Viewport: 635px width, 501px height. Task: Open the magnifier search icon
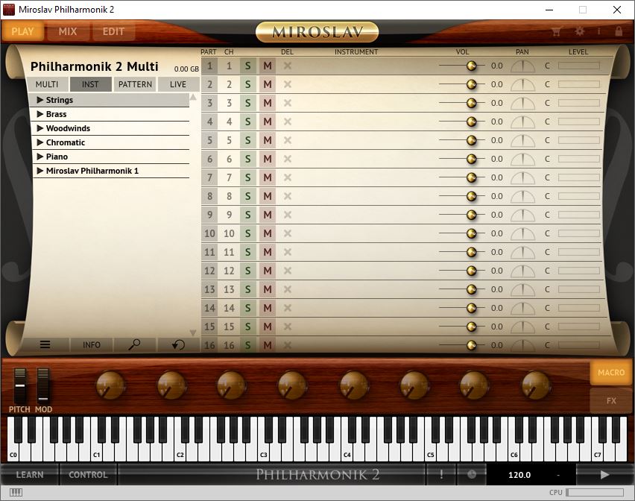pos(134,344)
